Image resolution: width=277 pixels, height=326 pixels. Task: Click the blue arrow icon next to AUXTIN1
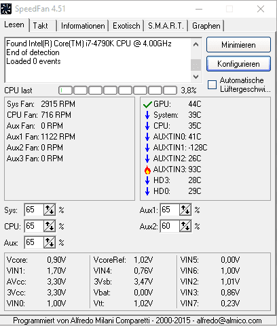pos(147,148)
